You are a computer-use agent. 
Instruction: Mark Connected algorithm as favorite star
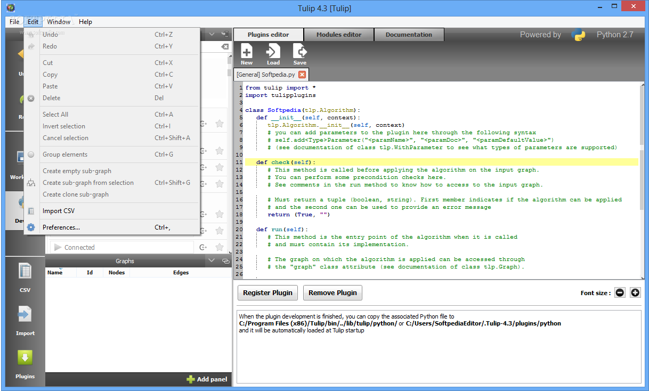[x=219, y=247]
